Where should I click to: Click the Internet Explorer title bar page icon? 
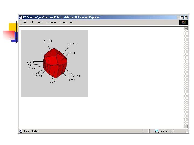(x=21, y=17)
